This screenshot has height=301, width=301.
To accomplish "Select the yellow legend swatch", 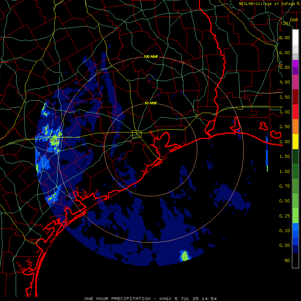I will (295, 141).
